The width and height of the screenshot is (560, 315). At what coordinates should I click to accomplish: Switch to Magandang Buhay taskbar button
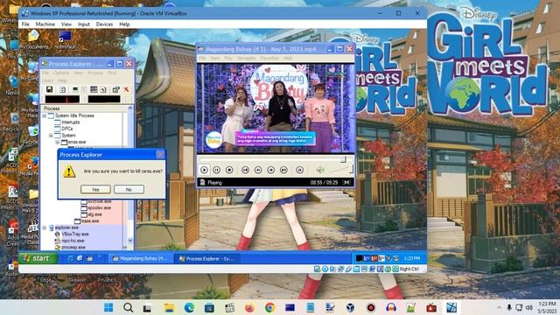coord(140,259)
